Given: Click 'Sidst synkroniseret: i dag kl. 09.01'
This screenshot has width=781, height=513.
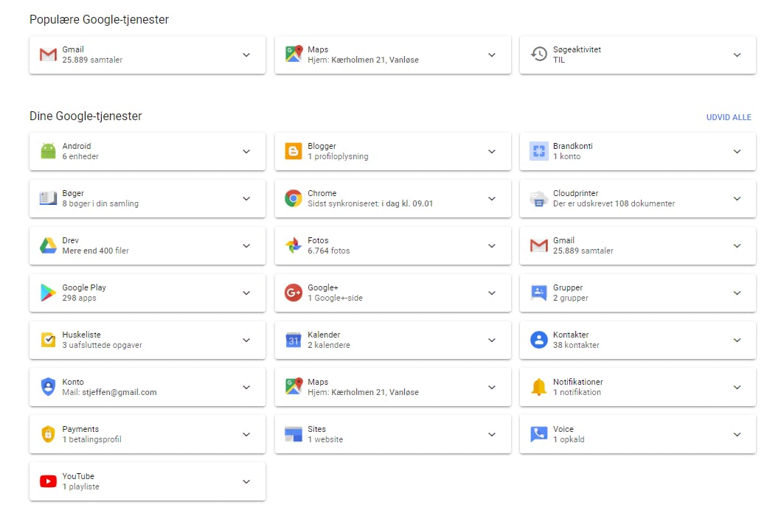Looking at the screenshot, I should 370,203.
